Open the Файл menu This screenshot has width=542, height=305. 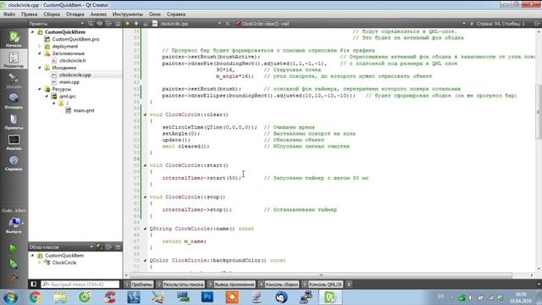click(x=9, y=14)
